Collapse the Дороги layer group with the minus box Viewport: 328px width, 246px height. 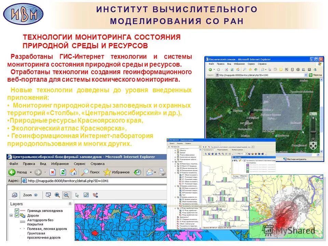(11, 215)
